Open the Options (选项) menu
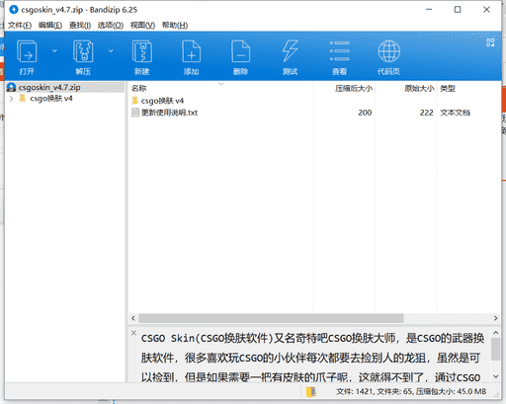This screenshot has height=404, width=506. tap(111, 26)
